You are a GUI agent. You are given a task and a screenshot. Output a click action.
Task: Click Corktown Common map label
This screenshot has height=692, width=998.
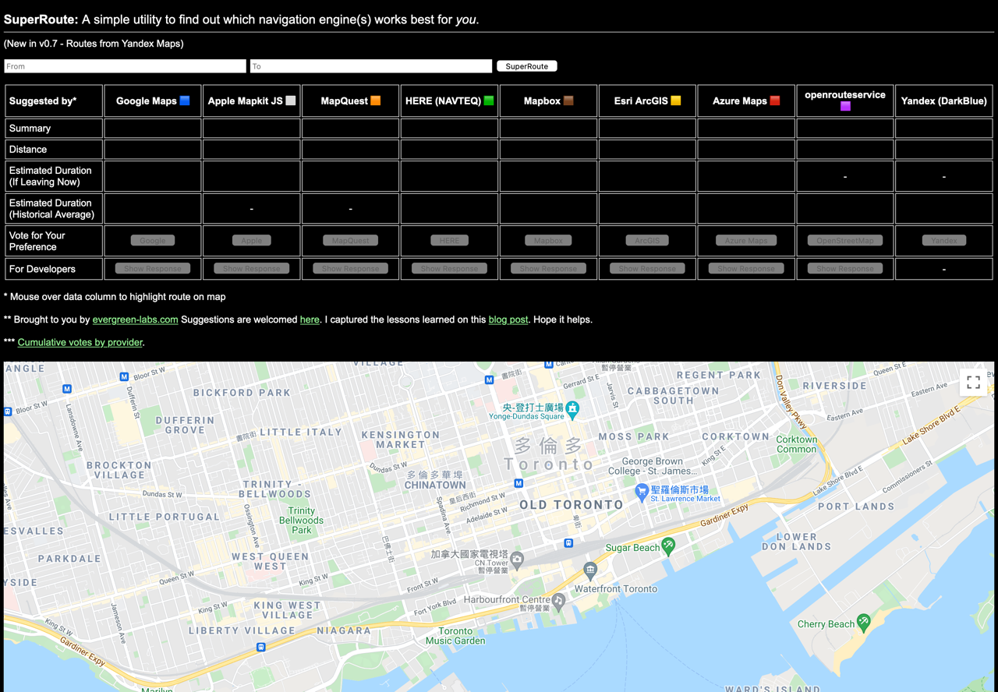[797, 444]
